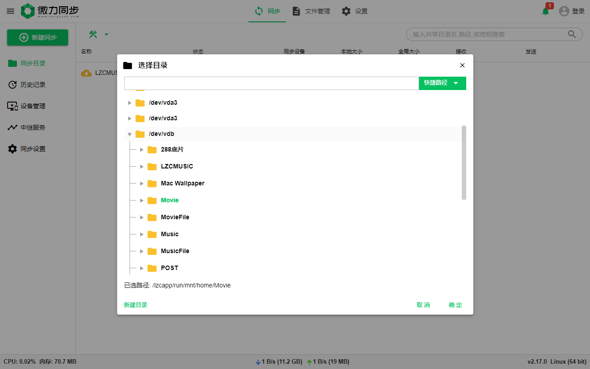Expand the first /dev/vda3 node
The image size is (590, 369).
coord(130,102)
